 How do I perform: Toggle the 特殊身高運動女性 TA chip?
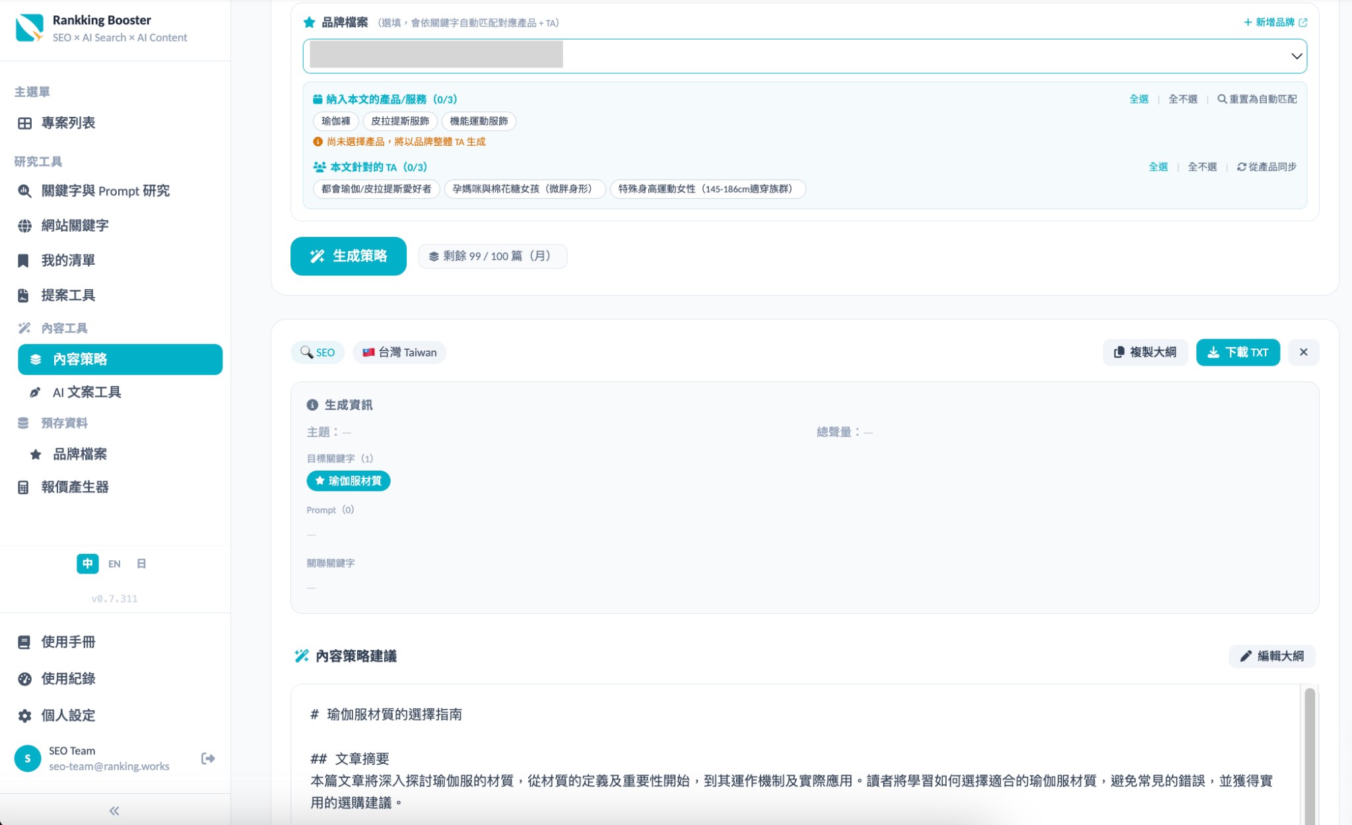point(708,189)
